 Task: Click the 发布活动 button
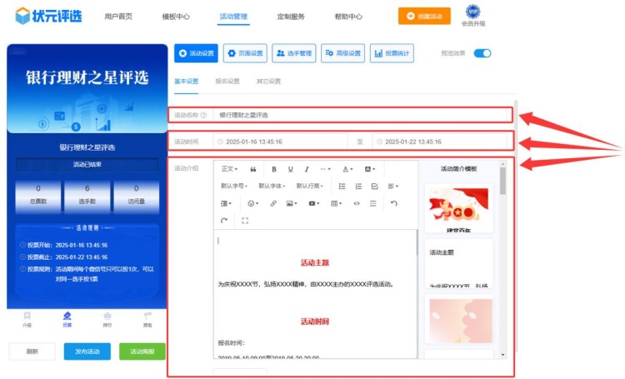(87, 352)
